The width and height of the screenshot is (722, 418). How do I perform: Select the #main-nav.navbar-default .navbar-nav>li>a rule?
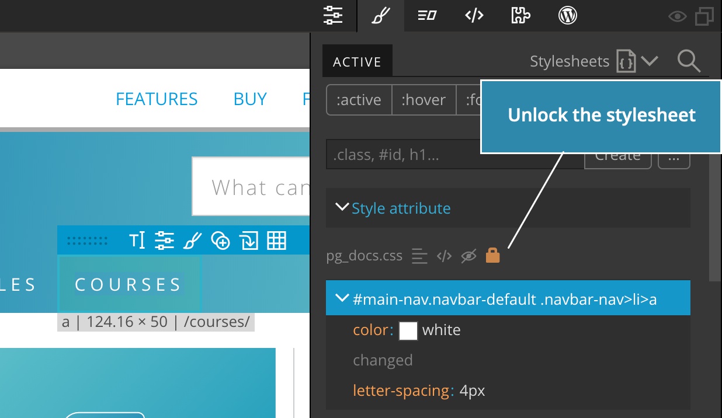coord(508,298)
